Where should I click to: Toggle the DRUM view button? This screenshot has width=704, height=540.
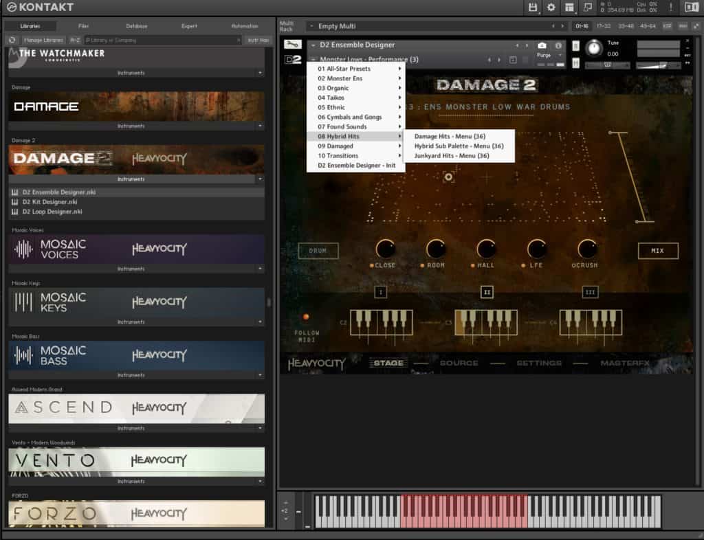tap(318, 251)
